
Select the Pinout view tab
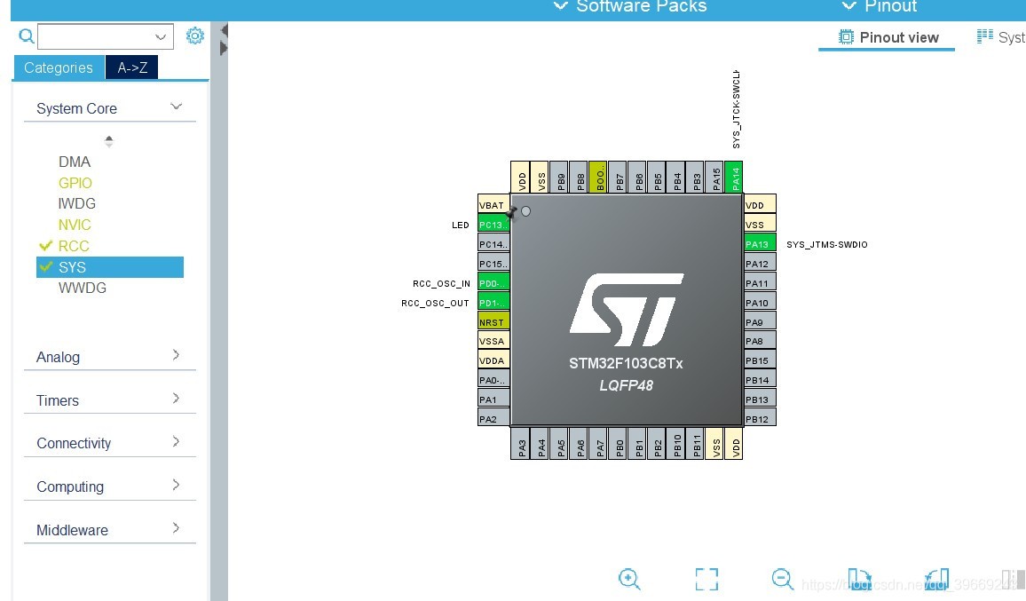point(888,37)
